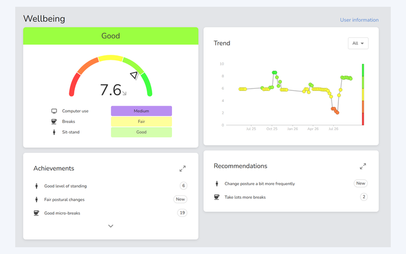The width and height of the screenshot is (406, 254).
Task: Select the Fair breaks badge
Action: (x=142, y=121)
